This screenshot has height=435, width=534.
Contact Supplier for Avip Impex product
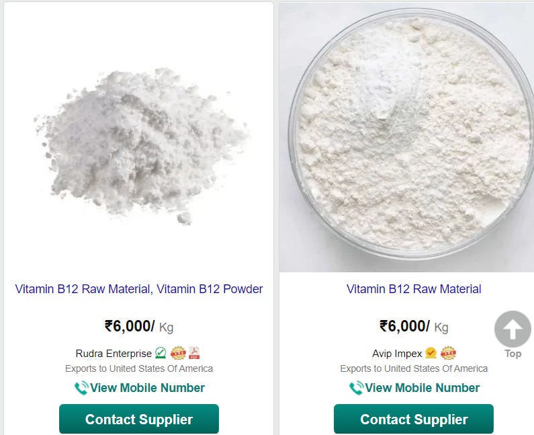(414, 419)
